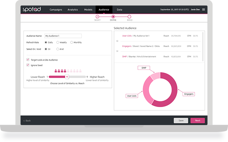Choose the Or radio option
This screenshot has width=228, height=142.
pos(46,49)
